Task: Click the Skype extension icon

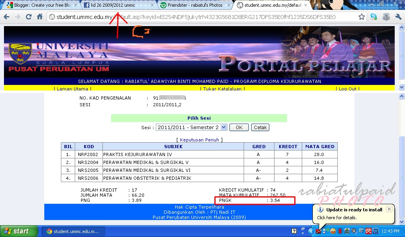Action: click(373, 17)
